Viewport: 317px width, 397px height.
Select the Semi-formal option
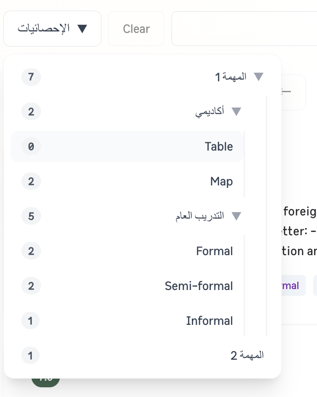[127, 286]
